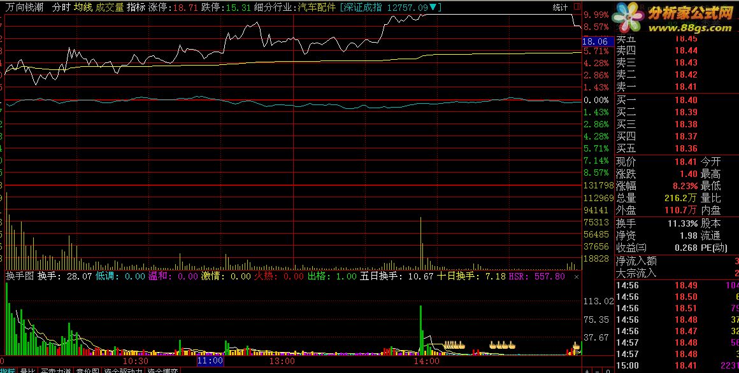739x373 pixels.
Task: Open the 指标 menu in the top bar
Action: coord(136,8)
